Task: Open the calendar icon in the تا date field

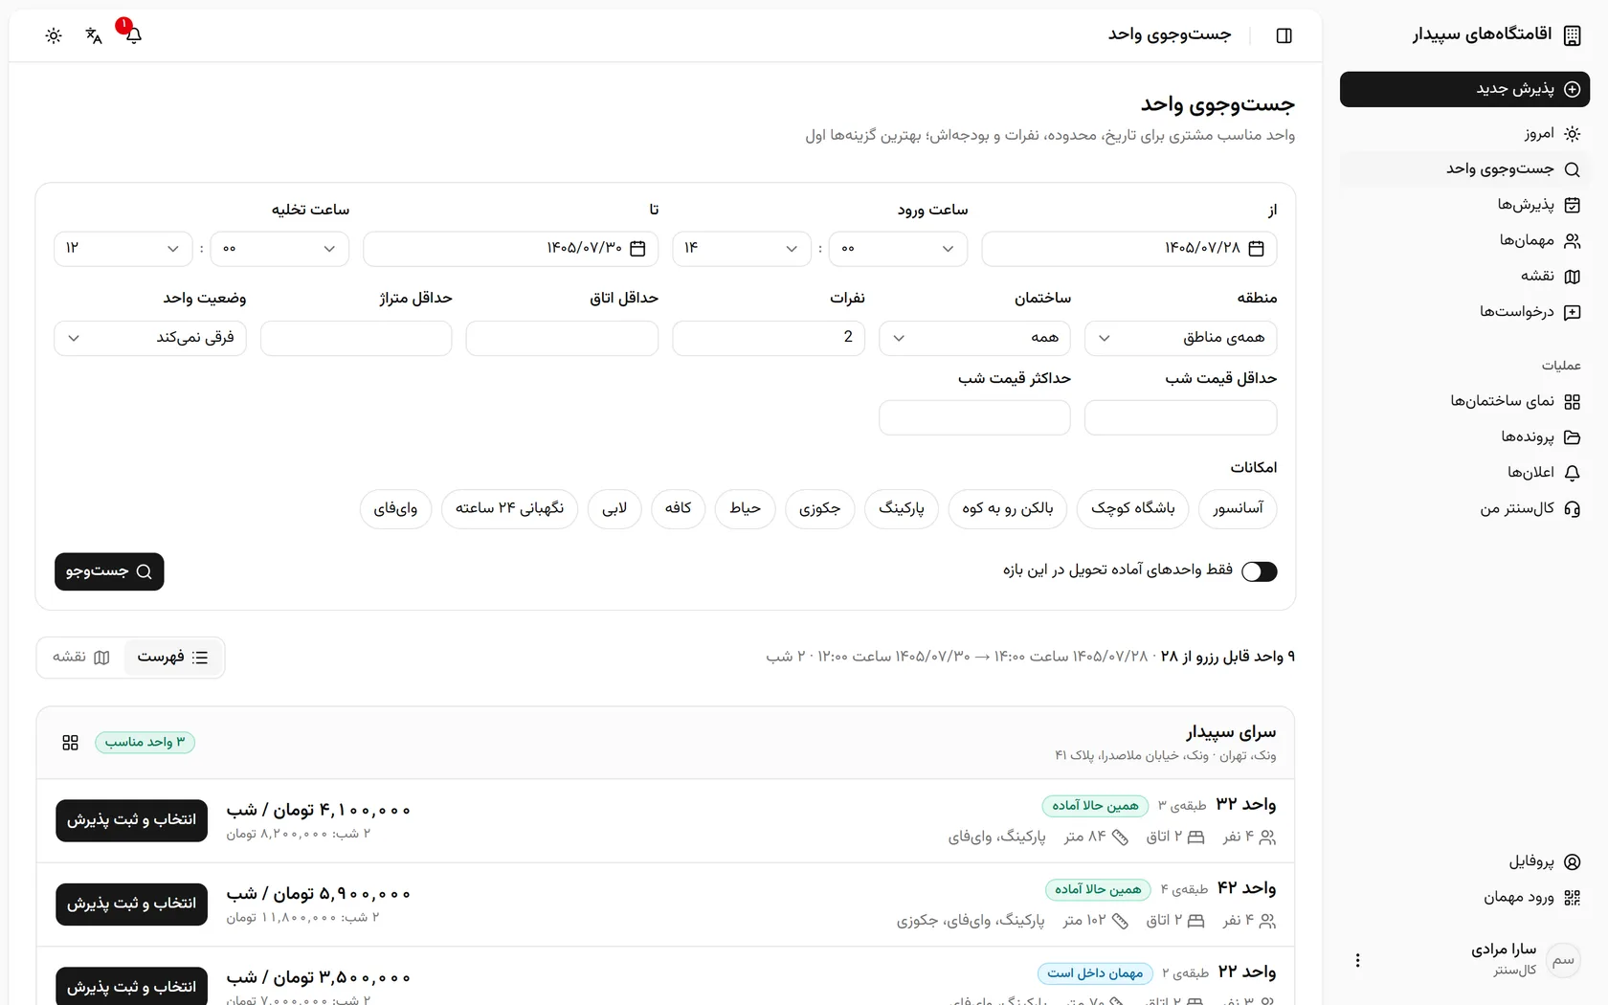Action: (637, 249)
